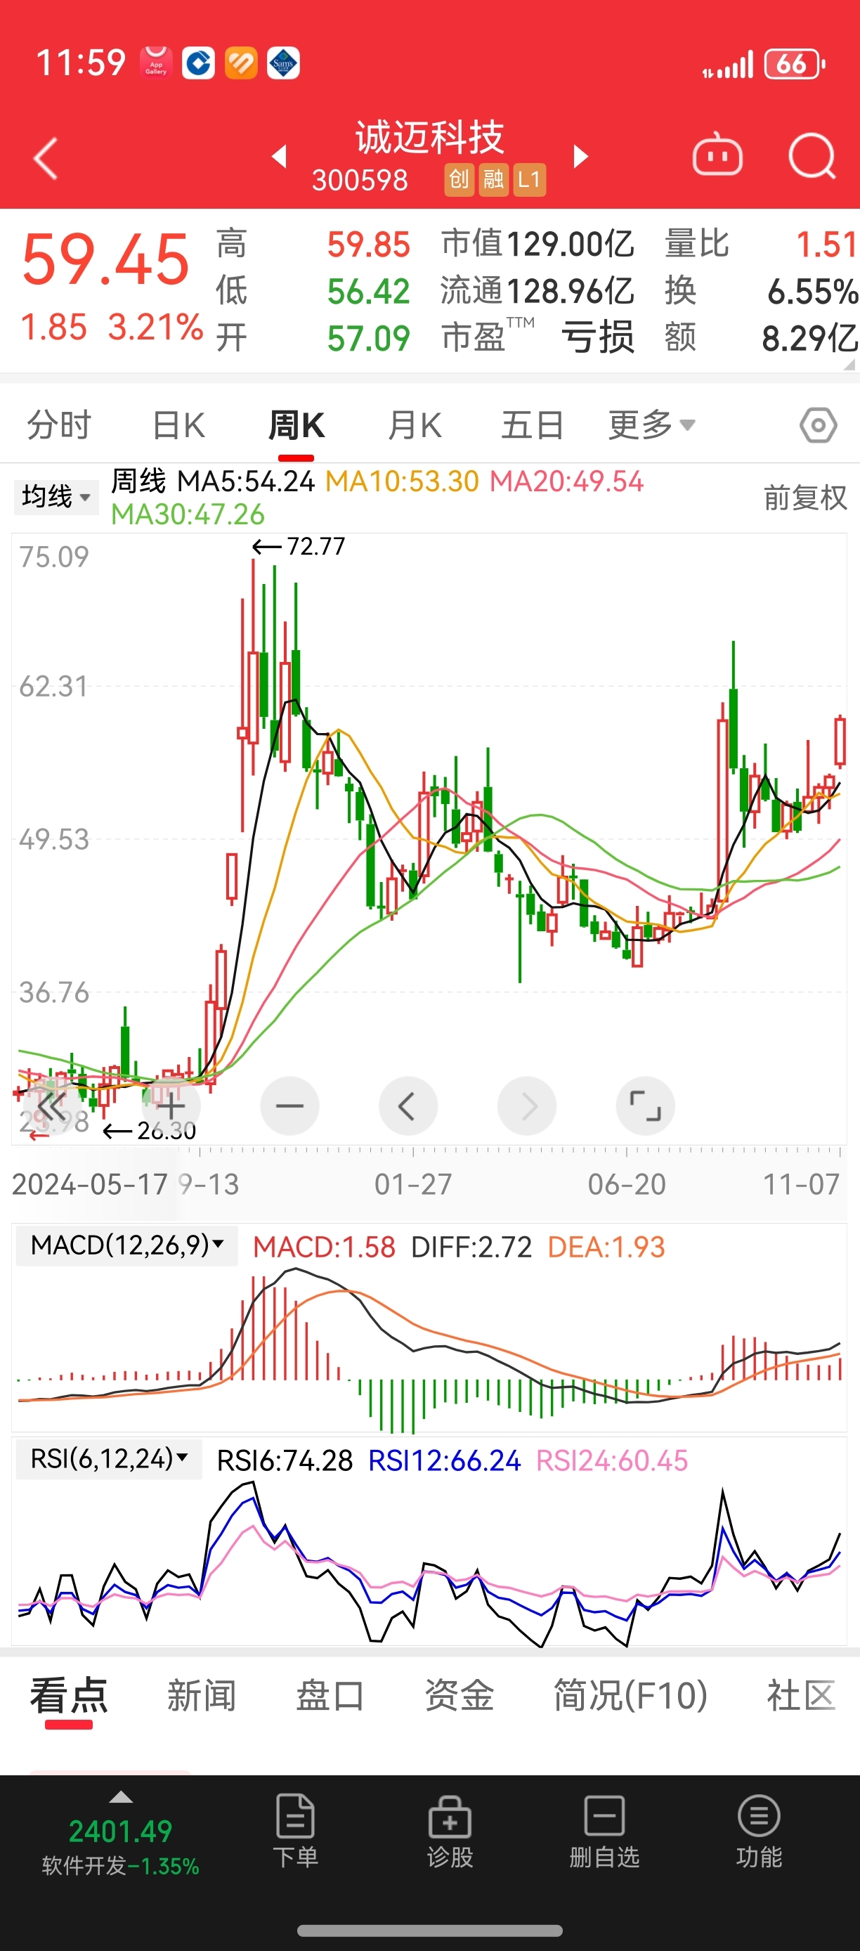
Task: Tap the low price 56.42
Action: coord(368,292)
